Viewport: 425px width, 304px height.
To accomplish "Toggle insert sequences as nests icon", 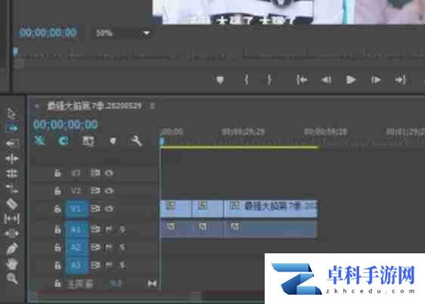I will (39, 141).
